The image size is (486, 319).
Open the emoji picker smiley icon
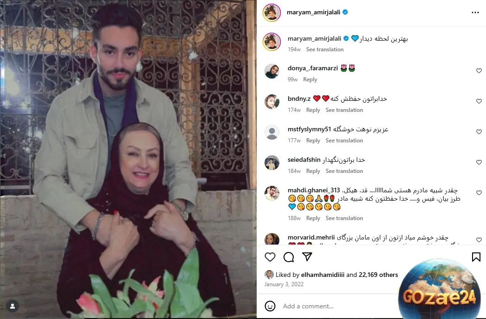(270, 306)
